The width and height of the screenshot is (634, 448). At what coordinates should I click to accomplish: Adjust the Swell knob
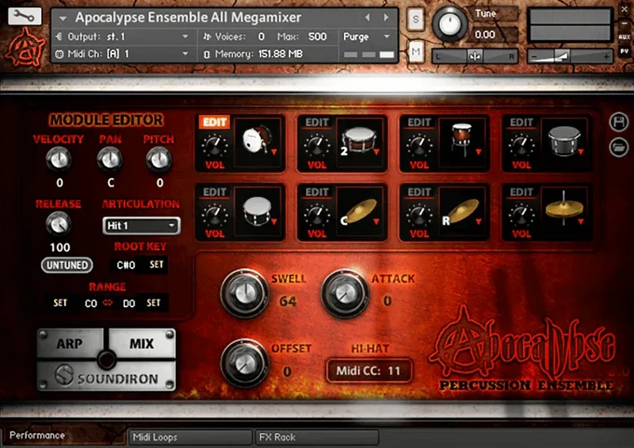pos(245,293)
